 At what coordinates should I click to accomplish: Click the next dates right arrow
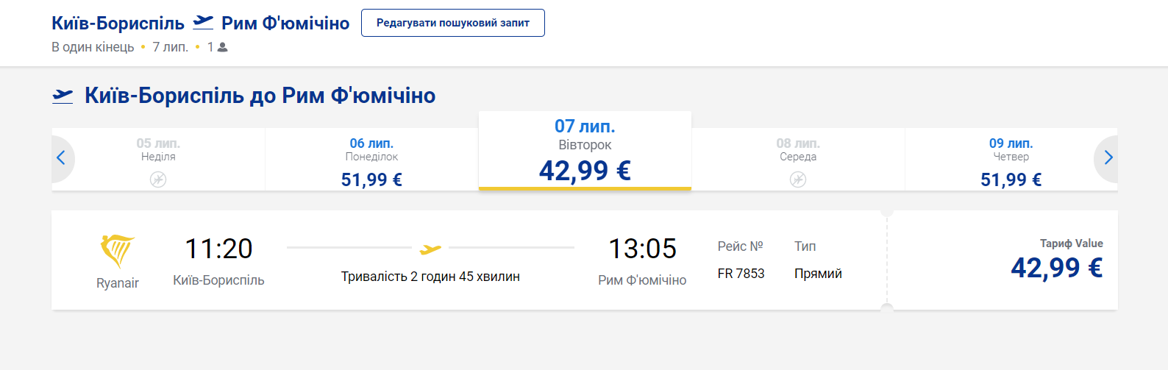tap(1108, 157)
